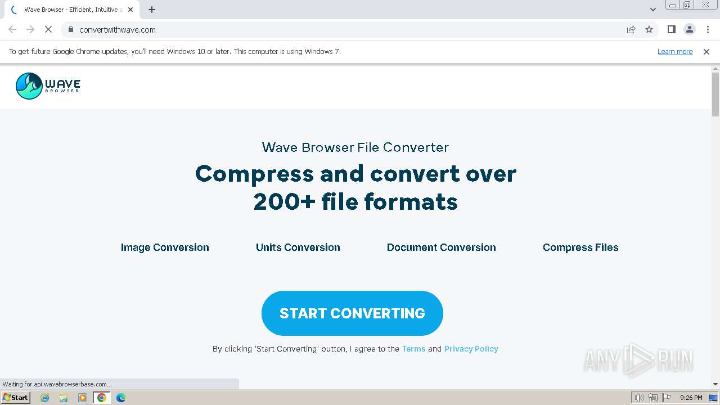Open Chrome side panel
This screenshot has height=405, width=720.
[672, 29]
